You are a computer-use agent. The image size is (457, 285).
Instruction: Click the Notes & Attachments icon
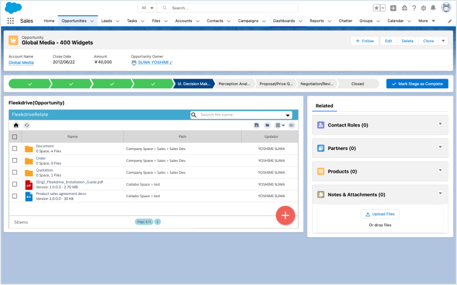click(x=320, y=194)
